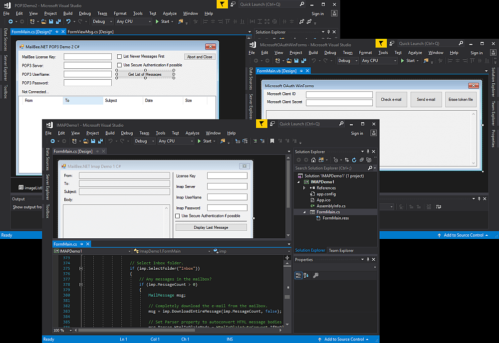Open the 100 % zoom dropdown
This screenshot has height=343, width=499.
[x=62, y=330]
